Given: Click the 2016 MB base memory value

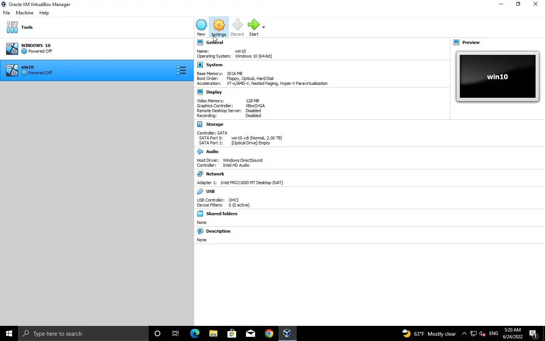Looking at the screenshot, I should tap(235, 74).
